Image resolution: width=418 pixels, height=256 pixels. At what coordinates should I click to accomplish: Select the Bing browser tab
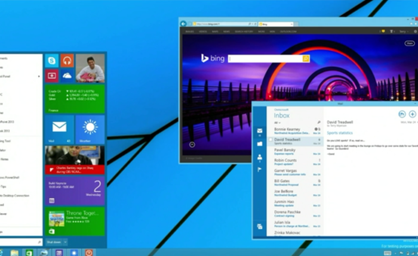tap(276, 24)
